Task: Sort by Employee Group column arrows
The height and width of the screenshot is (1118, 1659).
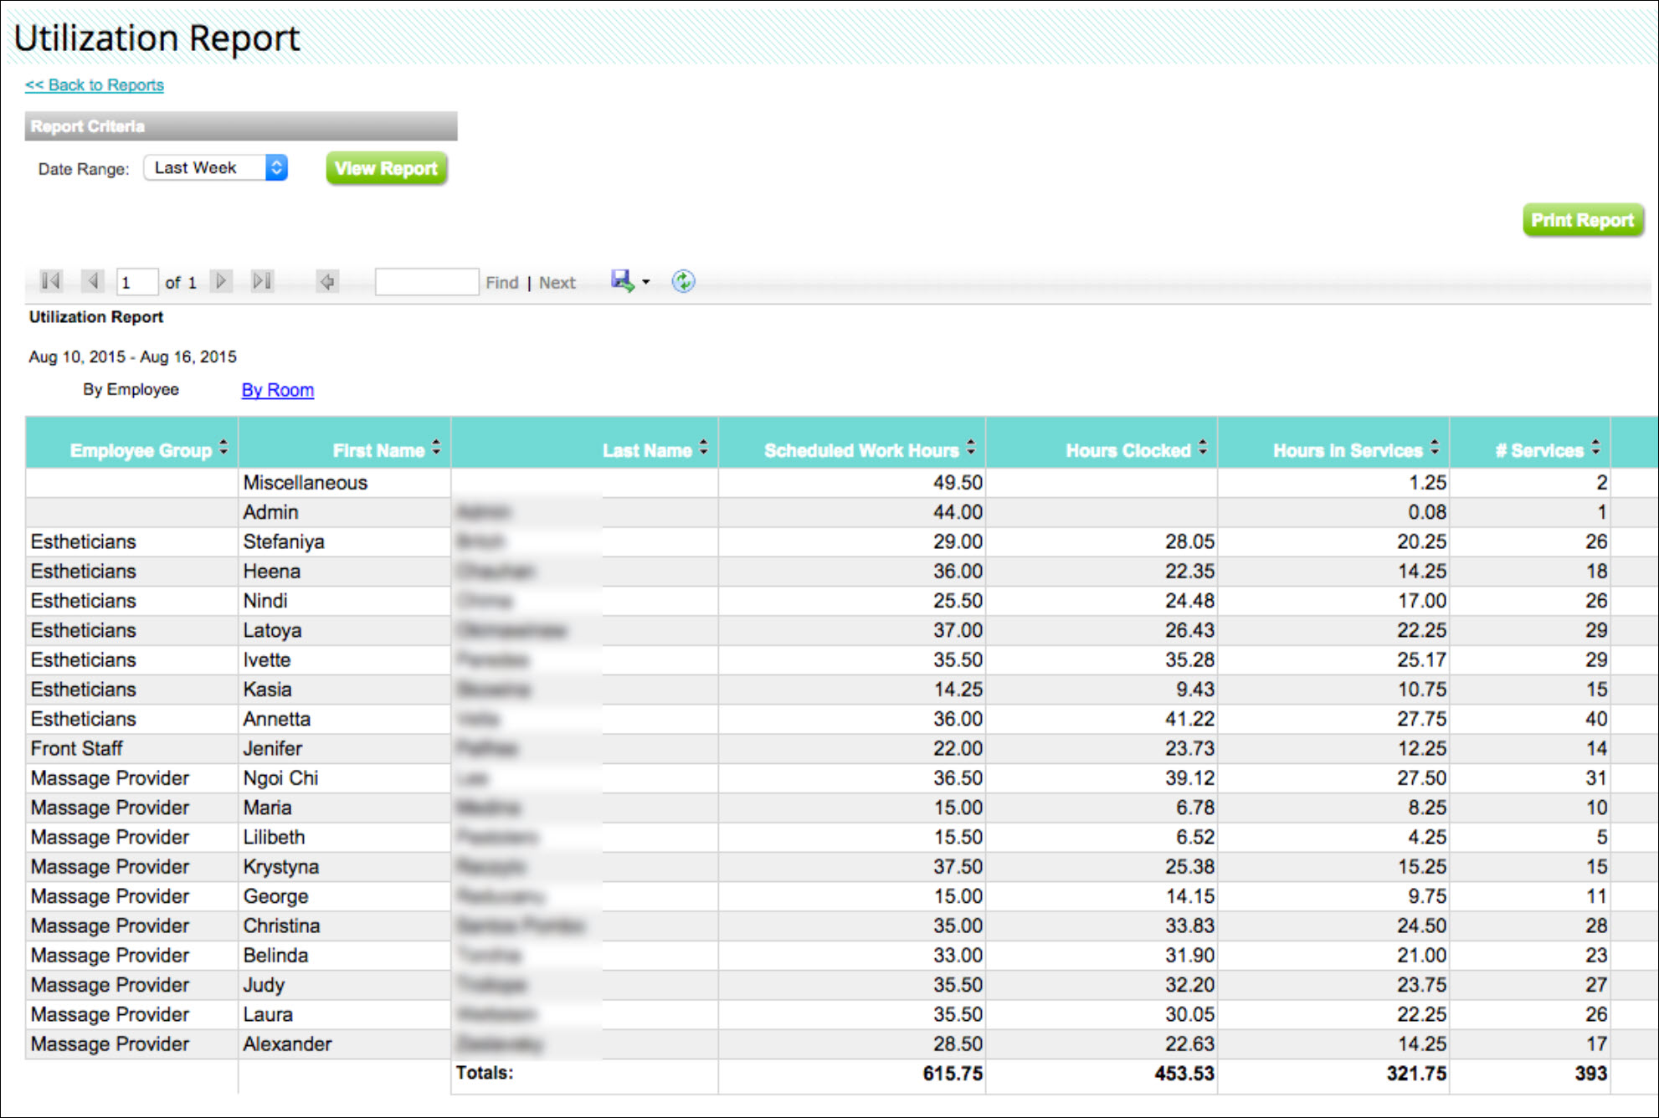Action: click(223, 449)
